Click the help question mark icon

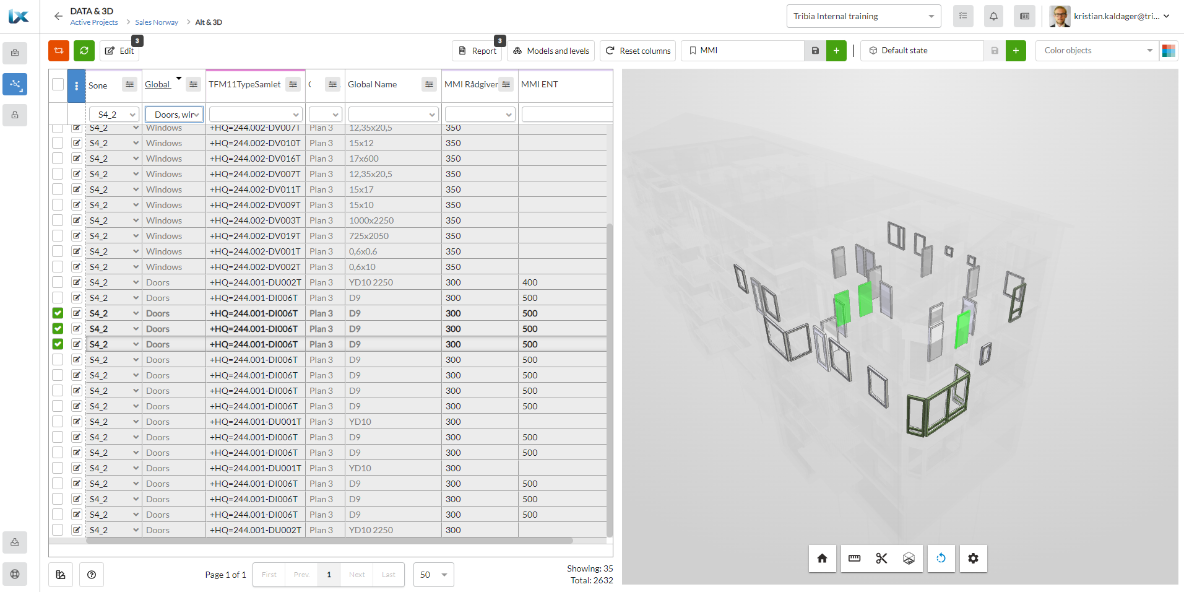pos(92,575)
